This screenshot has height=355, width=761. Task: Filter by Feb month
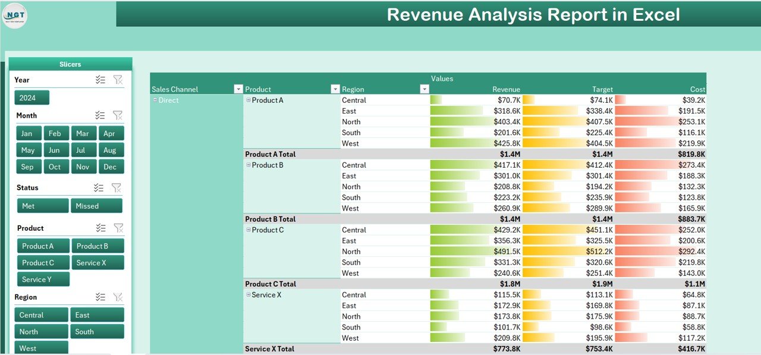pyautogui.click(x=55, y=133)
